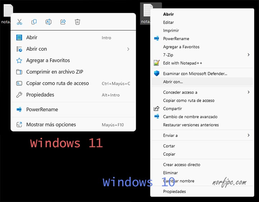
Task: Click the Microsoft Defender shield icon
Action: pyautogui.click(x=156, y=73)
